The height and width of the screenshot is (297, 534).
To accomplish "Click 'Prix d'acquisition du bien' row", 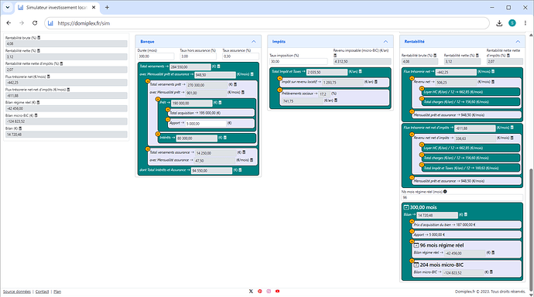I will click(x=467, y=224).
